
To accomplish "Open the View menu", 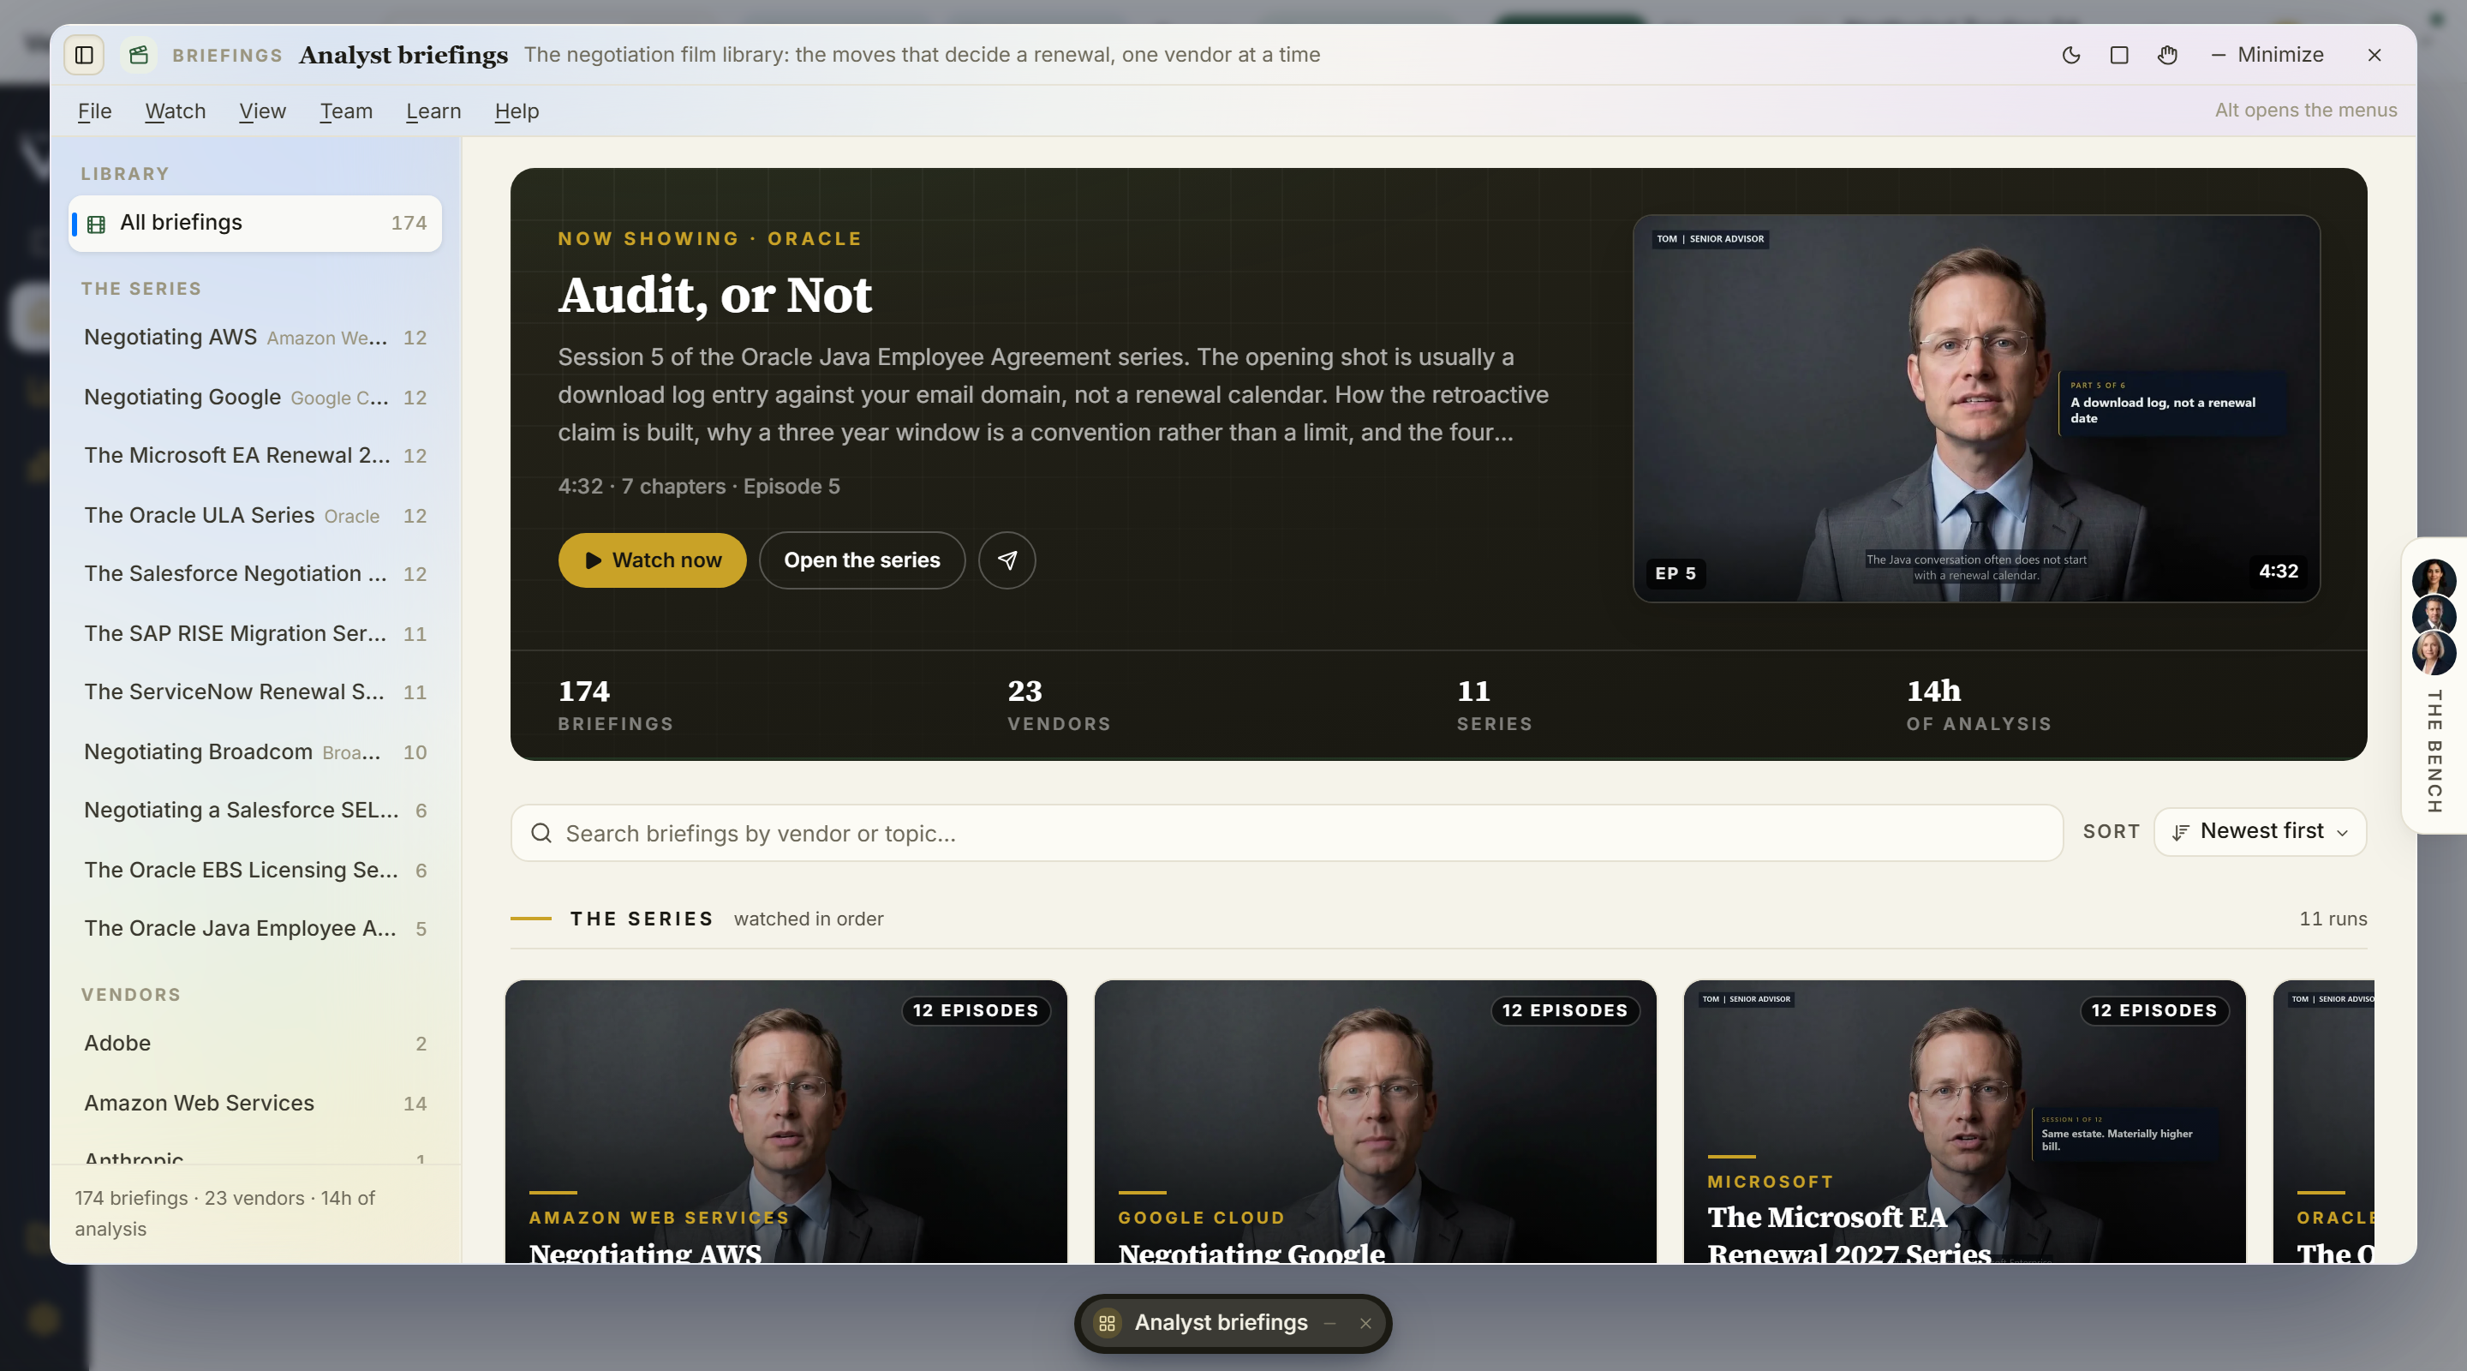I will coord(262,111).
